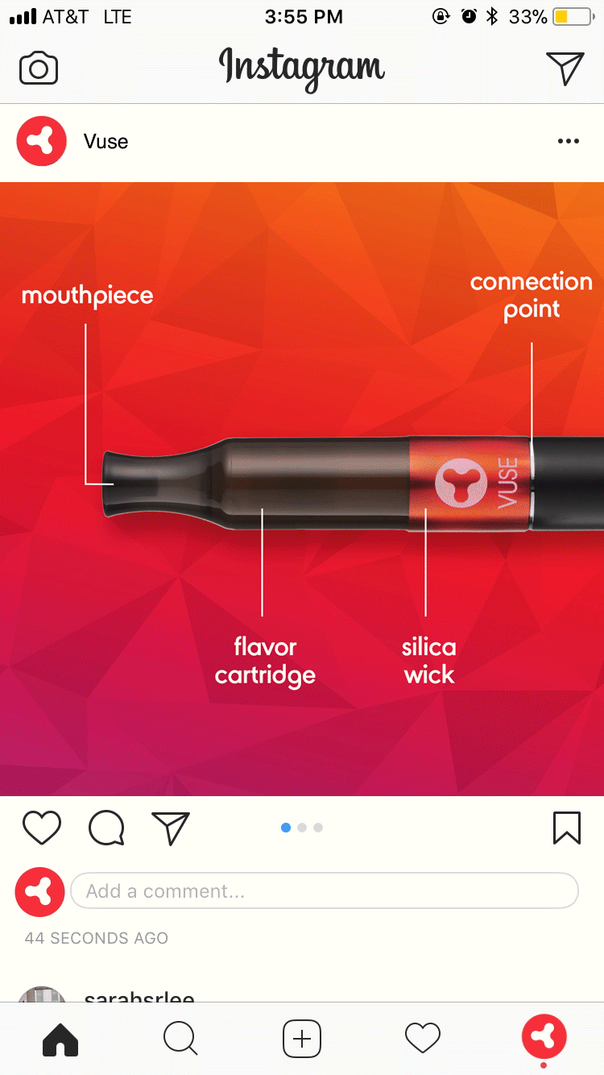Image resolution: width=604 pixels, height=1075 pixels.
Task: Open the Search tab
Action: tap(180, 1040)
